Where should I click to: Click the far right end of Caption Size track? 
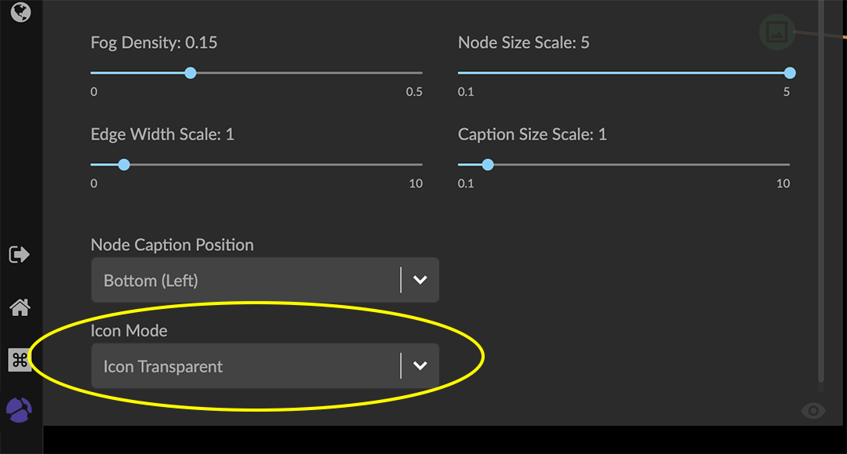(x=788, y=165)
